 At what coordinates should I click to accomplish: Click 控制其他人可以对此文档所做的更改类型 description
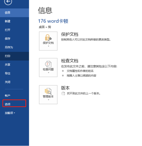click(x=86, y=40)
